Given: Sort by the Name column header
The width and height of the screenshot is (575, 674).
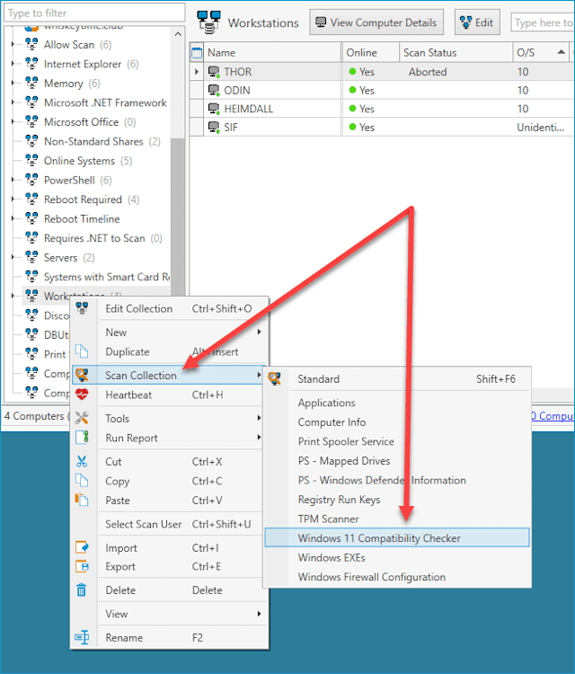Looking at the screenshot, I should point(272,52).
